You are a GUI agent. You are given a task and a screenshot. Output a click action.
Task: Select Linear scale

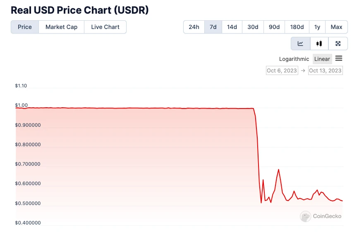click(x=322, y=59)
